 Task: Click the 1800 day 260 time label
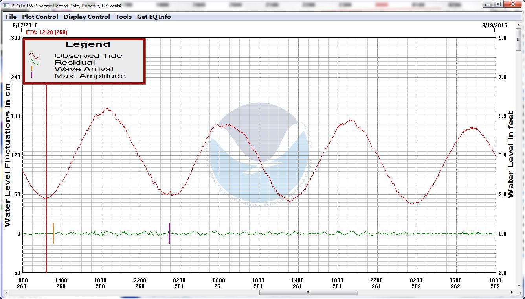[100, 283]
